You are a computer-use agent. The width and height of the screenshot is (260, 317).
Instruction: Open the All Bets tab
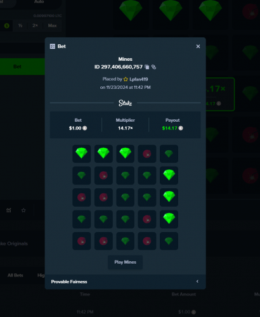(x=15, y=275)
